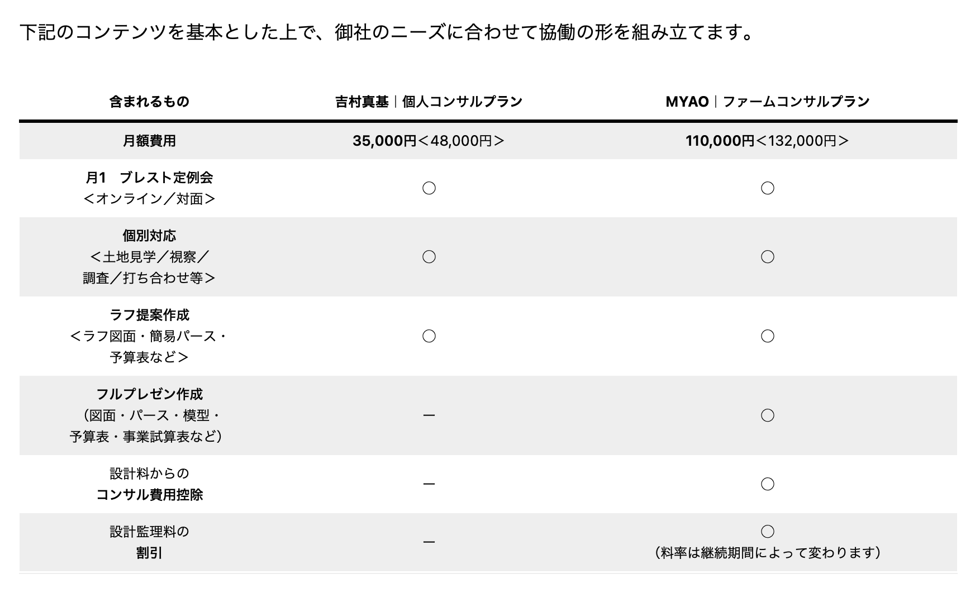This screenshot has width=980, height=593.
Task: Select the MYAO｜ファームコンサルプラン column header
Action: click(767, 102)
